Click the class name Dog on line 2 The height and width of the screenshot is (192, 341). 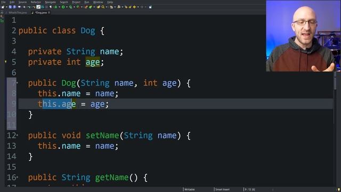point(88,30)
